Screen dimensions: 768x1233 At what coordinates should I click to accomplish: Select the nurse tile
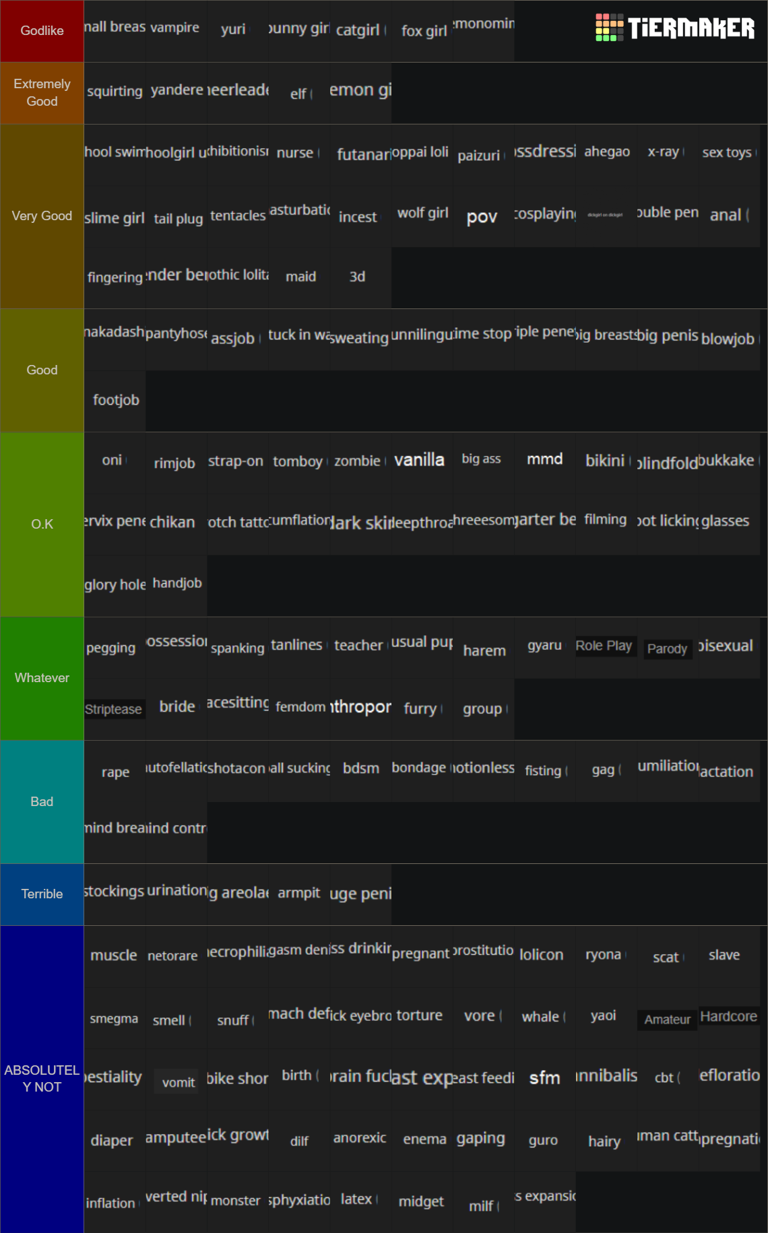[x=299, y=155]
